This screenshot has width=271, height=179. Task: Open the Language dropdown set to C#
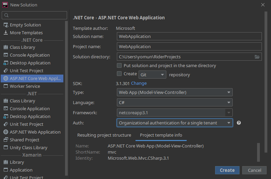(x=174, y=103)
